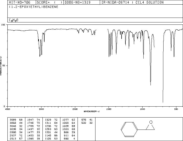Click transmittance value 41 beside 676

tap(91, 120)
